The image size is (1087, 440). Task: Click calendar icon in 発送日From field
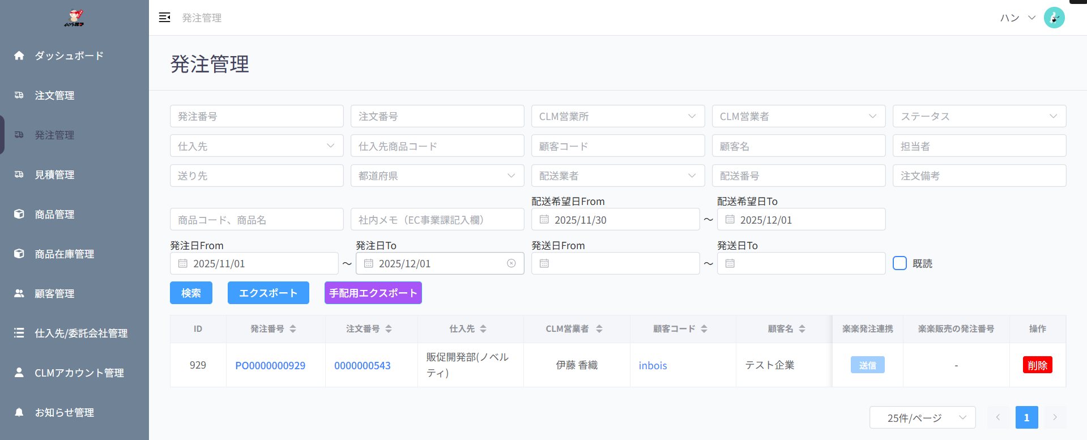point(544,263)
